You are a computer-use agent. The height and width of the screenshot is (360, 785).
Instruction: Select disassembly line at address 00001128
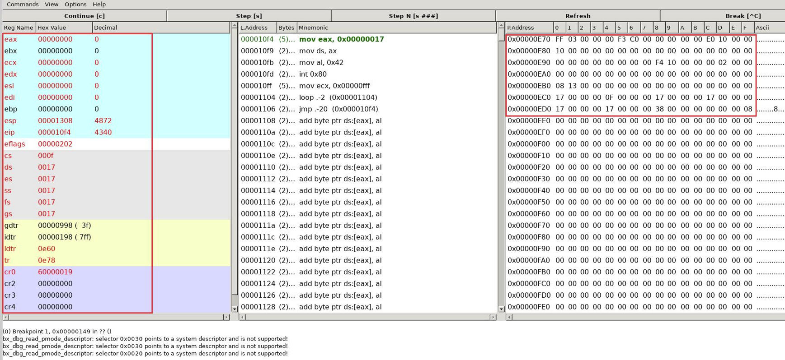[367, 307]
